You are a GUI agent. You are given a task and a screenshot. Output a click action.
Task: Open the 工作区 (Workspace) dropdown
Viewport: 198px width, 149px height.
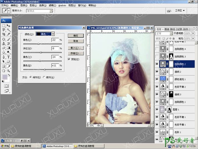click(180, 10)
